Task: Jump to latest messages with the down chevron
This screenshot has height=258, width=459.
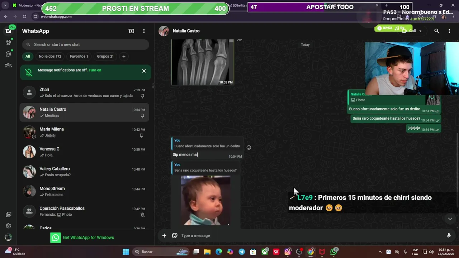Action: point(450,219)
